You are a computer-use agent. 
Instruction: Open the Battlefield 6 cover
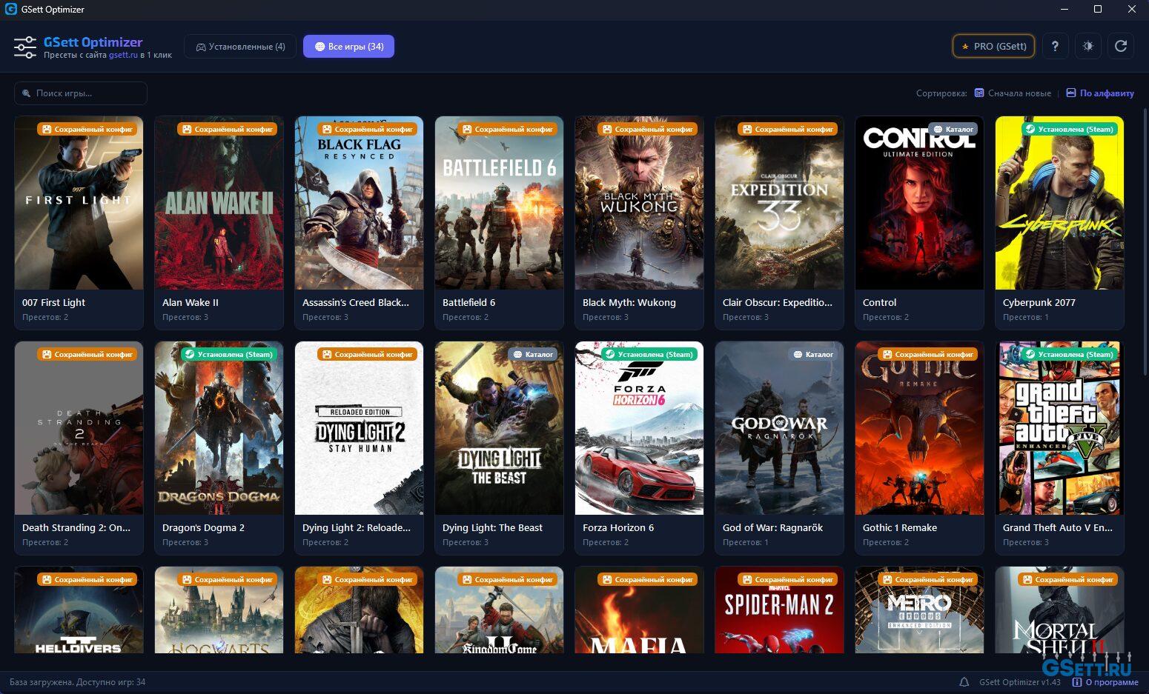499,203
